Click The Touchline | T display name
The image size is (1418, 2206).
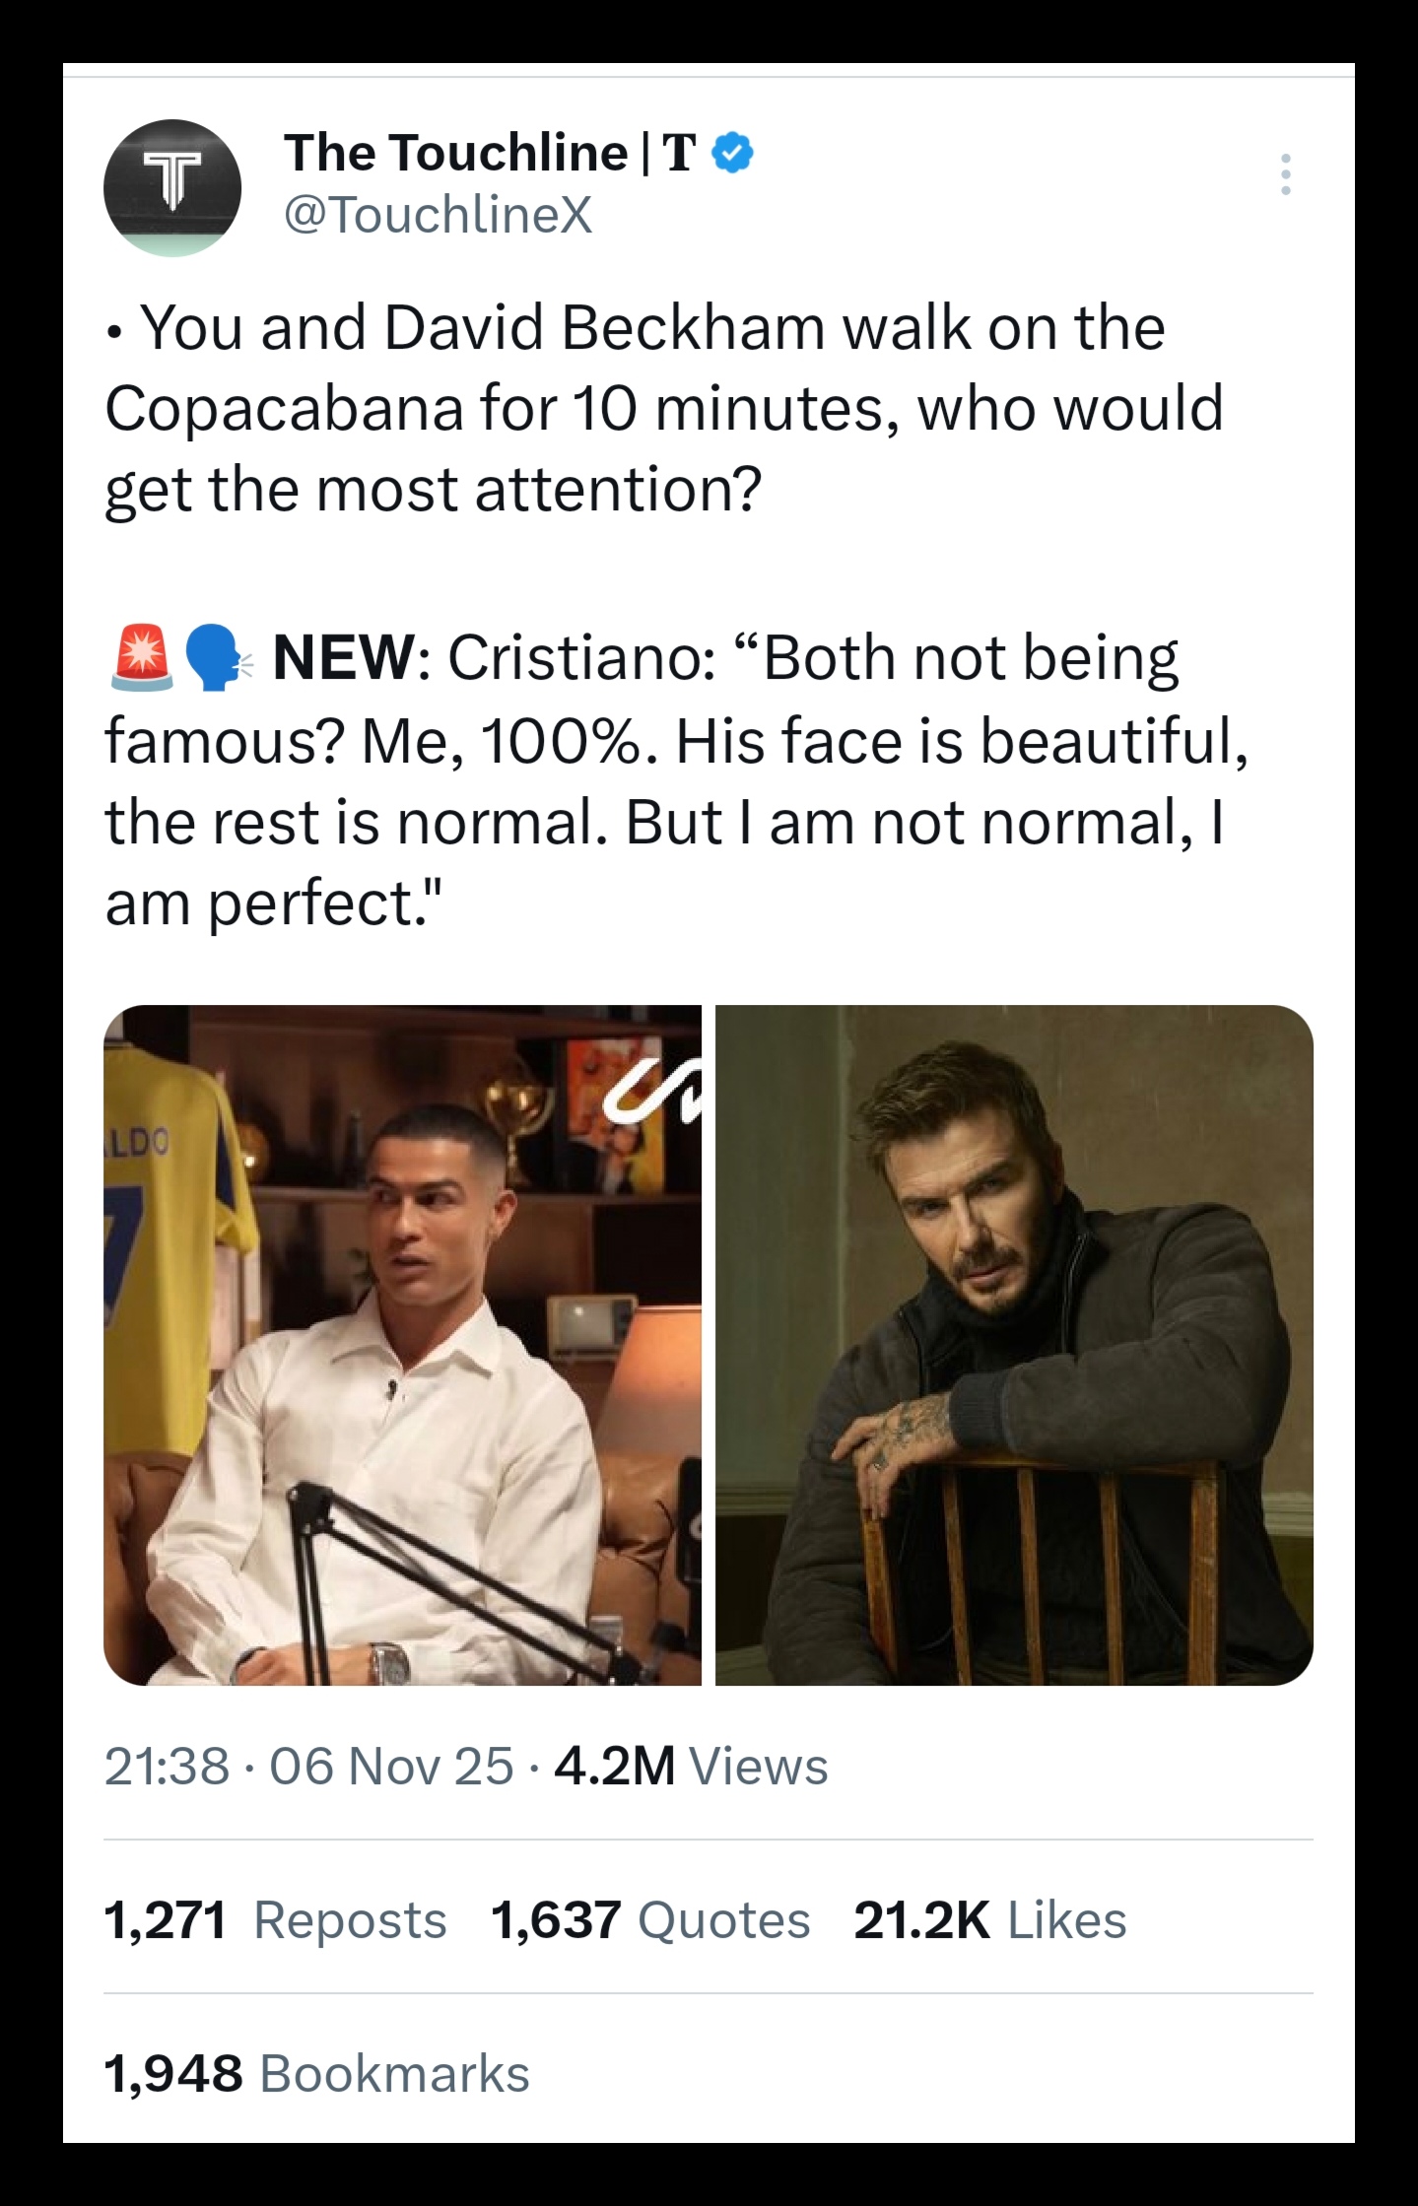click(x=490, y=153)
